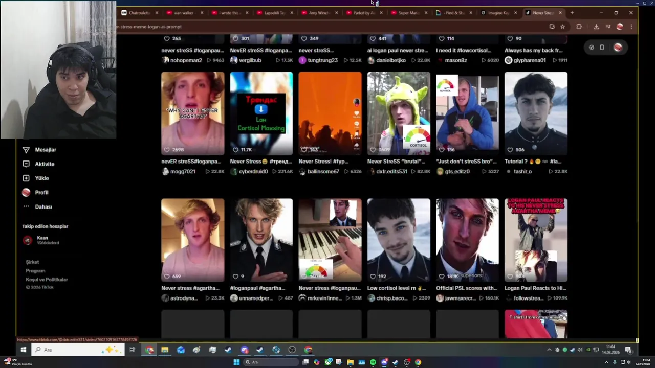Switch to the Find & Sha tab
The height and width of the screenshot is (368, 655).
(x=453, y=13)
